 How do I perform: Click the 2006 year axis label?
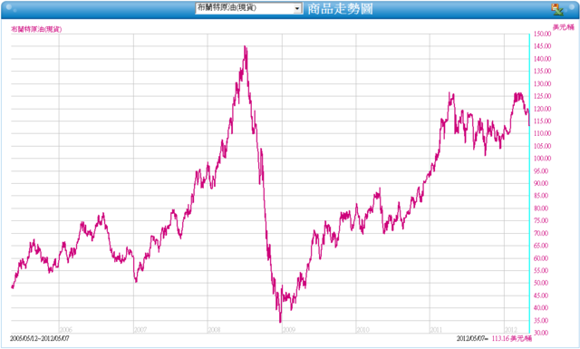click(66, 330)
